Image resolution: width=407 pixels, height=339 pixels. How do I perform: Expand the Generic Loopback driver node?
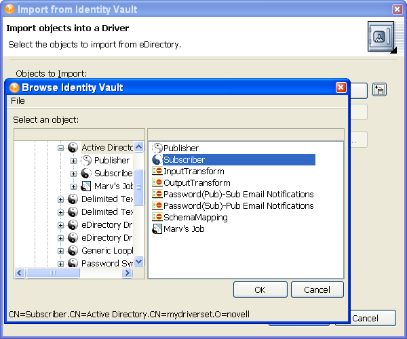pos(61,251)
